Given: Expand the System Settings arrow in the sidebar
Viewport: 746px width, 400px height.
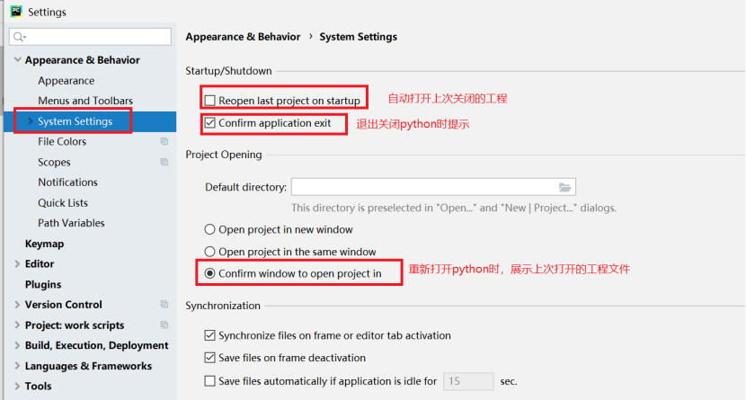Looking at the screenshot, I should point(31,121).
